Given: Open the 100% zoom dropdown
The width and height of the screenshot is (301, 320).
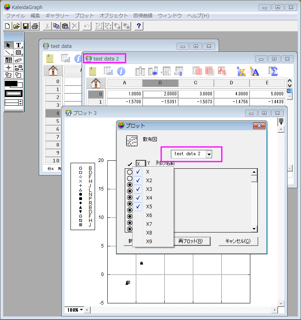Looking at the screenshot, I should [x=75, y=310].
